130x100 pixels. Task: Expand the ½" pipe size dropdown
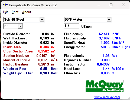click(20, 26)
